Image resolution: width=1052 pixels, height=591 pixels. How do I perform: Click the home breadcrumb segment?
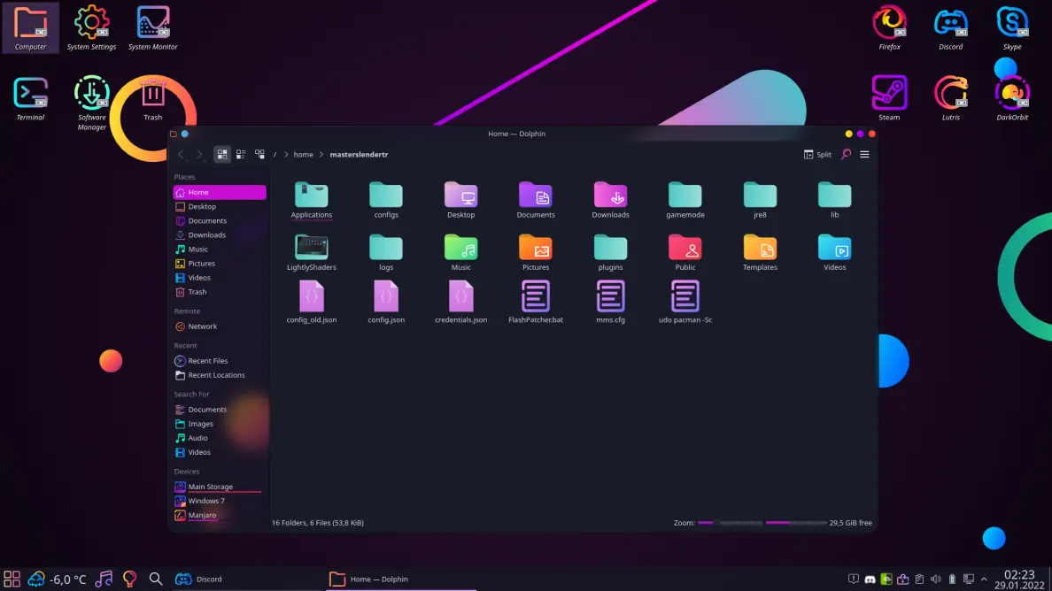click(303, 155)
